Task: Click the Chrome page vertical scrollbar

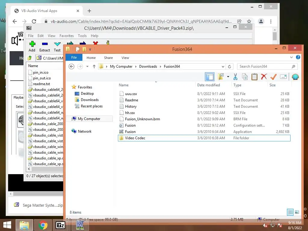Action: click(275, 36)
